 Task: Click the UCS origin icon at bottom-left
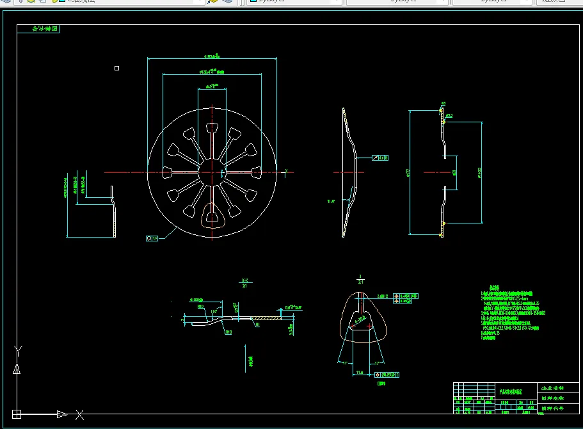coord(17,414)
